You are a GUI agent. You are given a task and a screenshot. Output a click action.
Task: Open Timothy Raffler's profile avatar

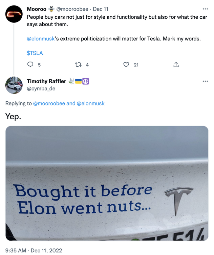point(14,85)
